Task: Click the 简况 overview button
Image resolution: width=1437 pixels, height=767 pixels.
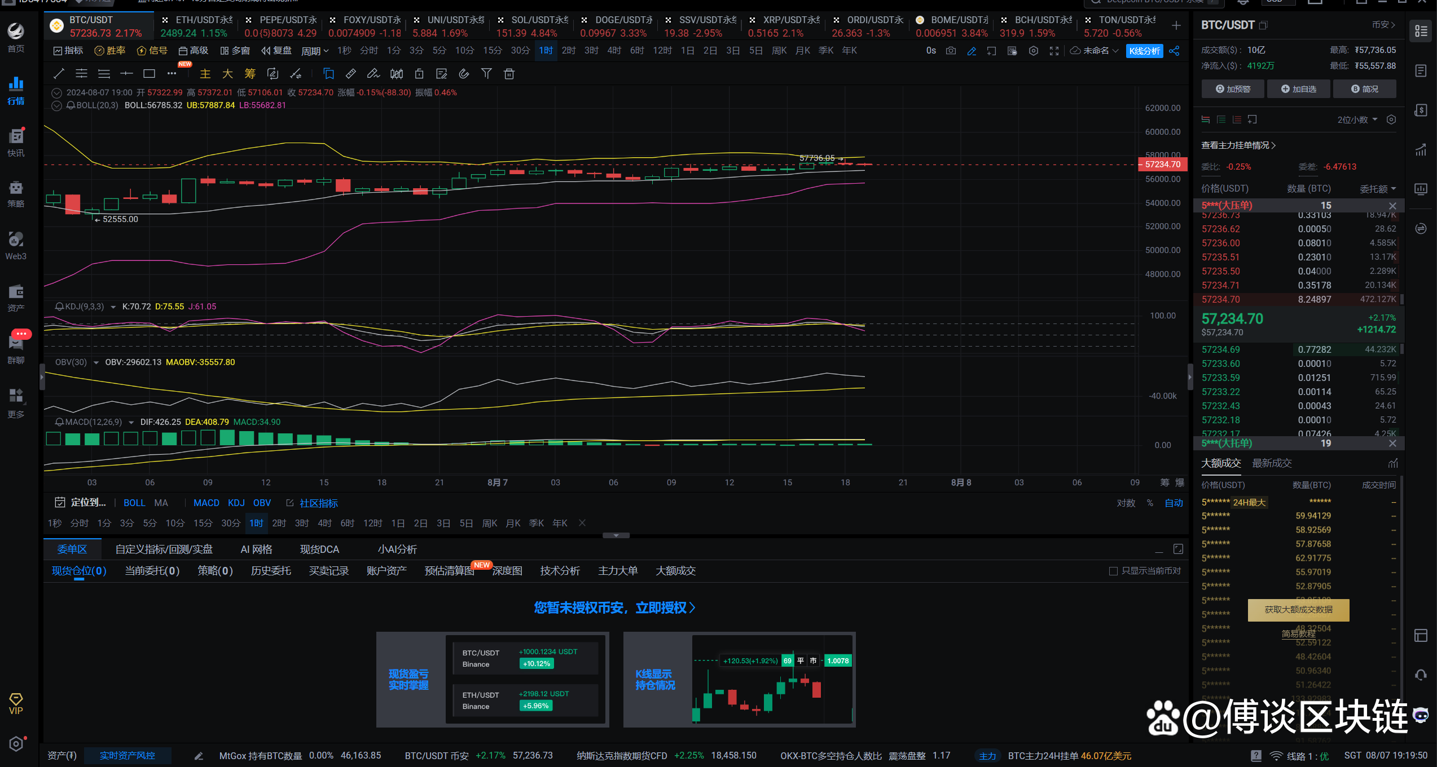Action: pos(1364,89)
